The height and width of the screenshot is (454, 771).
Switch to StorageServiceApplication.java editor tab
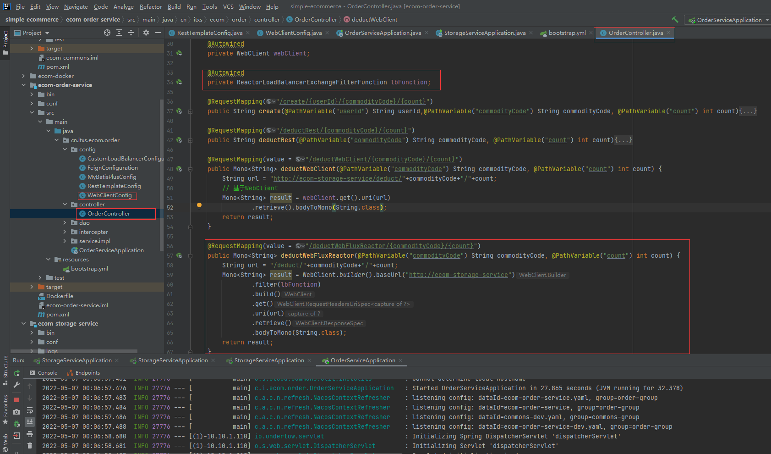[x=485, y=33]
